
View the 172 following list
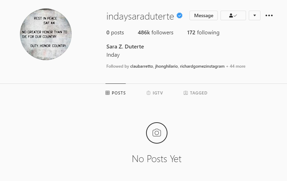203,33
